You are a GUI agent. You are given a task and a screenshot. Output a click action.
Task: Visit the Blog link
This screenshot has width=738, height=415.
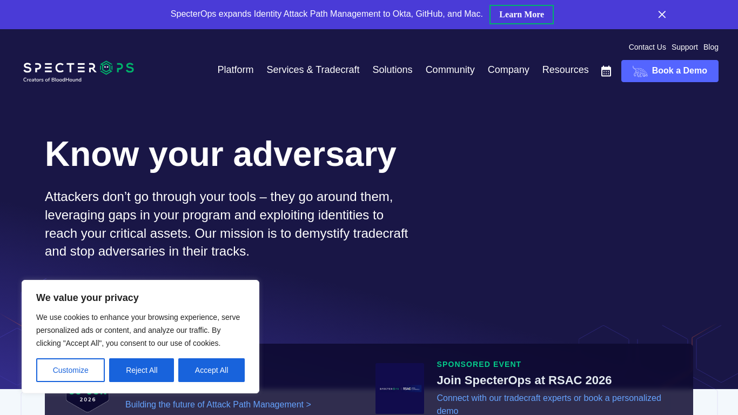711,47
